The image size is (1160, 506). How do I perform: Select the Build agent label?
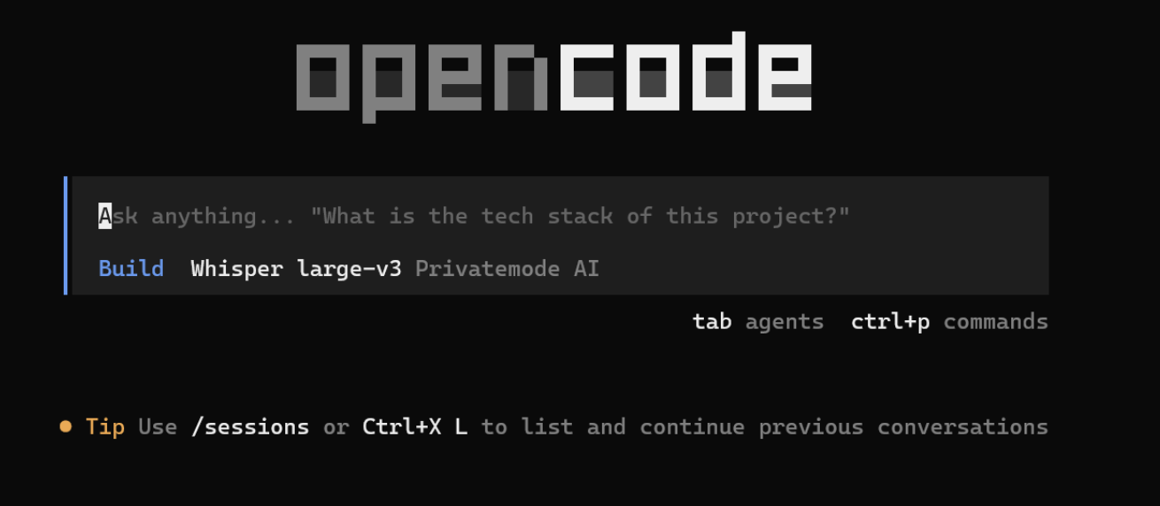click(131, 268)
